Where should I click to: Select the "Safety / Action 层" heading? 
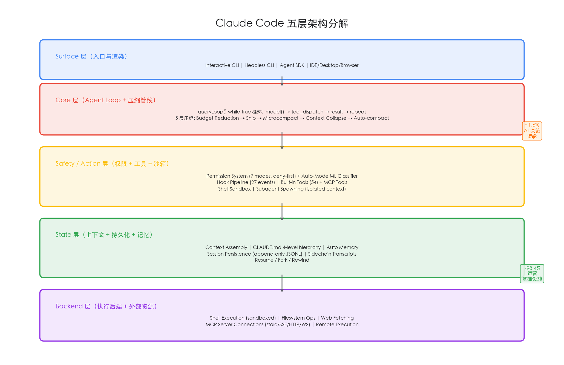coord(113,164)
